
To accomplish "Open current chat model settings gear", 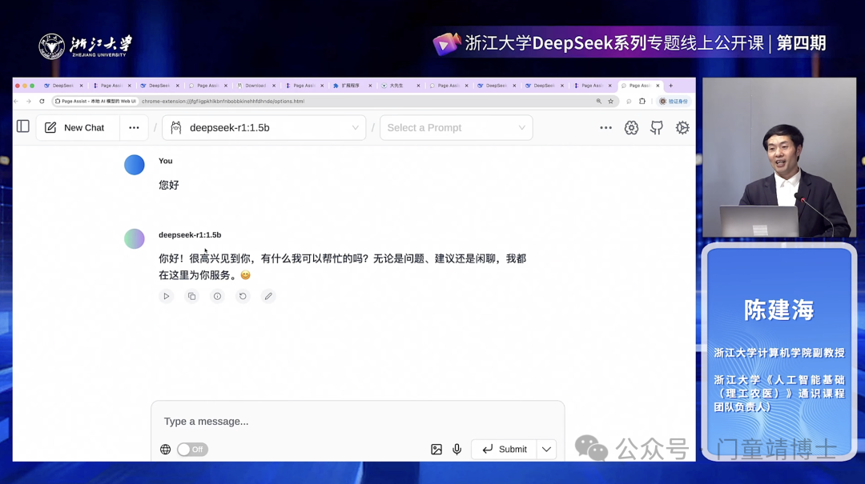I will point(631,127).
